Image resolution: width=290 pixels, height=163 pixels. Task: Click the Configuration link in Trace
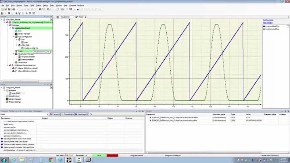coord(268,20)
